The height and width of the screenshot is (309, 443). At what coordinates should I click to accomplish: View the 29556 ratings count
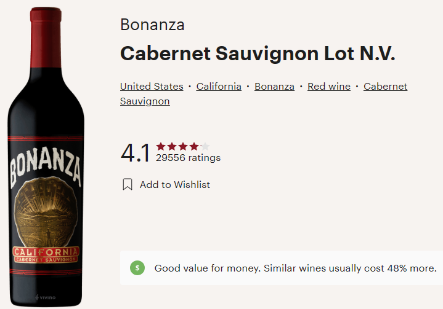tap(188, 158)
